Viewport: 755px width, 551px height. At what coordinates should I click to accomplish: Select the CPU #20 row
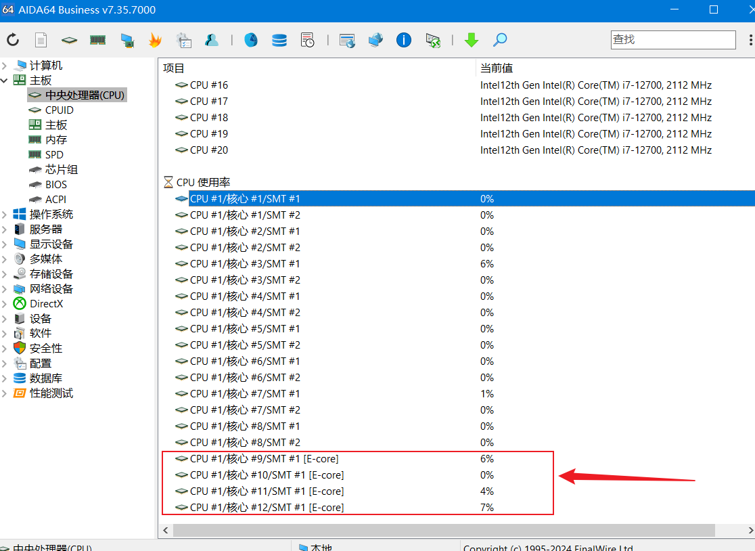pyautogui.click(x=457, y=150)
